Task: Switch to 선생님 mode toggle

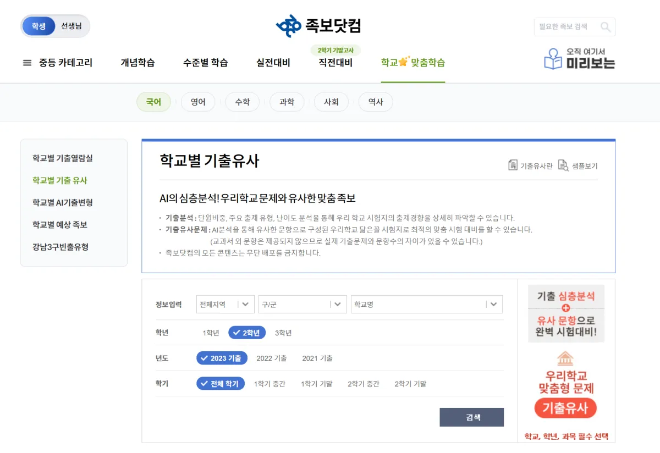Action: tap(71, 26)
